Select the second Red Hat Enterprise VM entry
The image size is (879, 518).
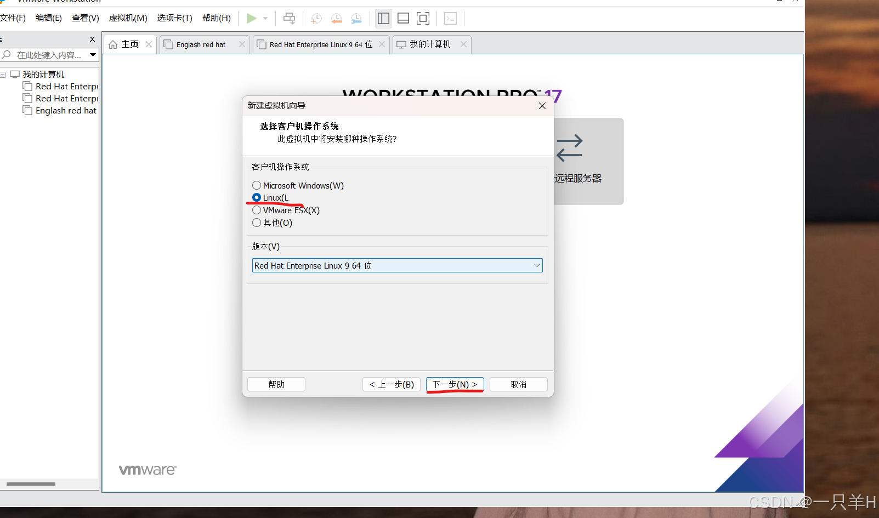tap(66, 99)
